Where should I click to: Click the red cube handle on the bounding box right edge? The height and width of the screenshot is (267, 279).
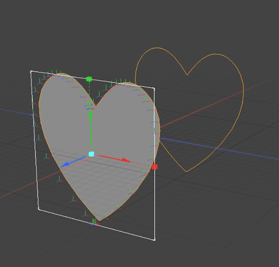pos(155,167)
